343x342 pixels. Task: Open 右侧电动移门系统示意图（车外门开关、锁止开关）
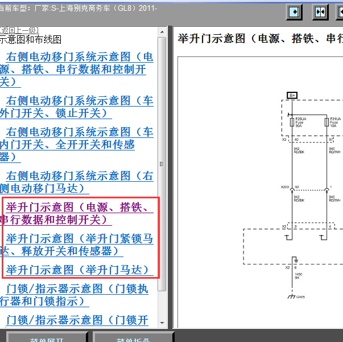(77, 107)
